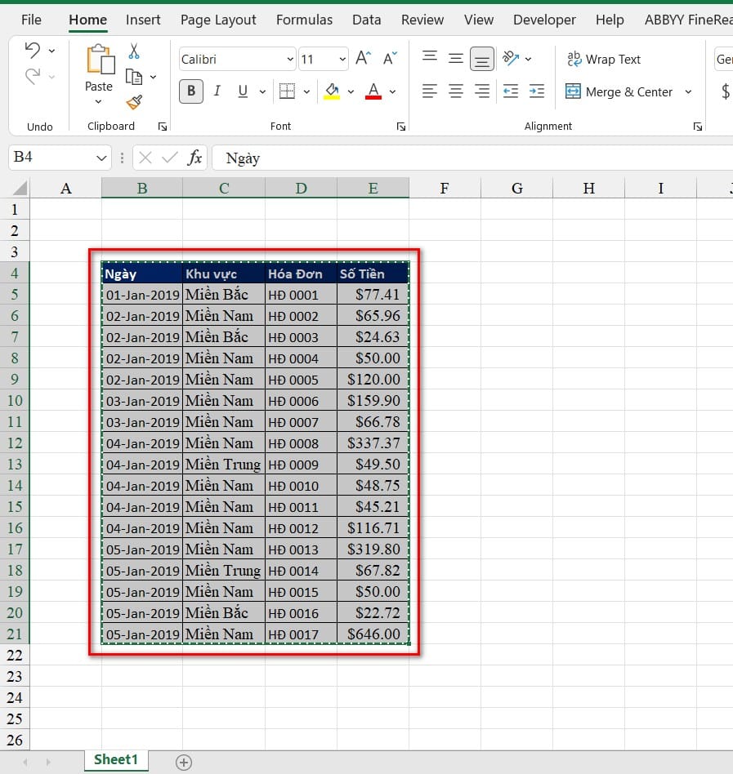Click the Paste clipboard icon

[101, 60]
